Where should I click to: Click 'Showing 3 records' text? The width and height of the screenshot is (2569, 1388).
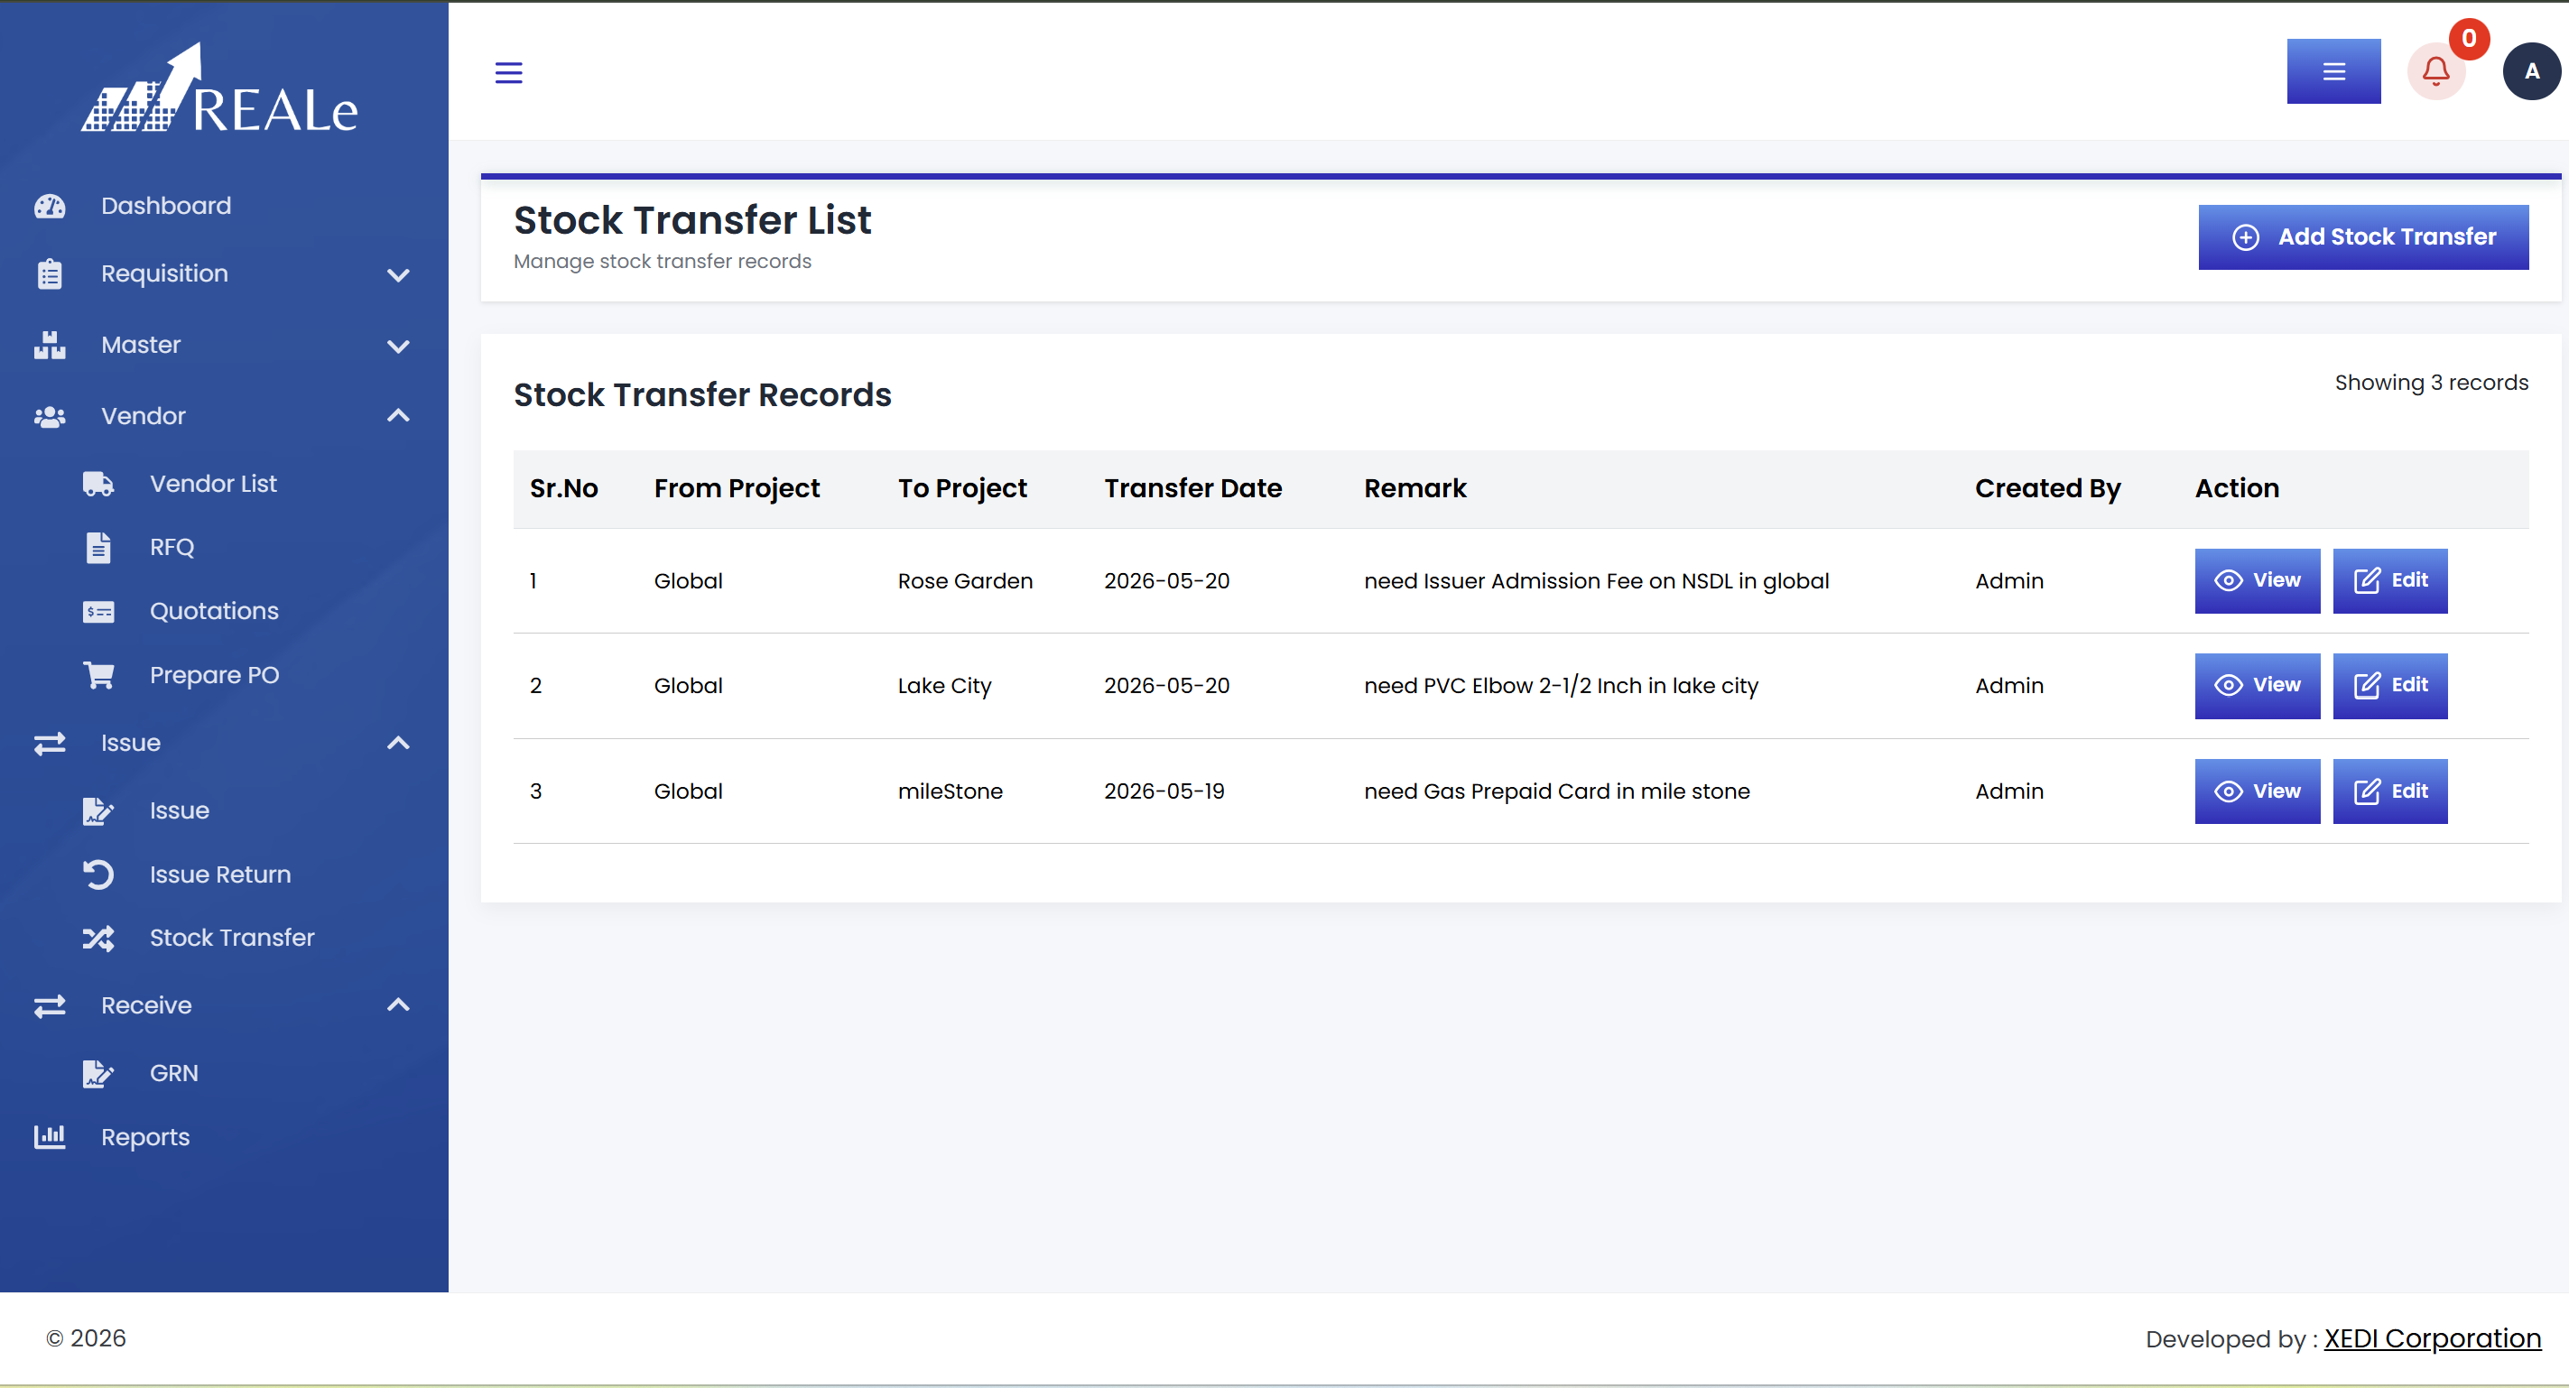coord(2432,383)
